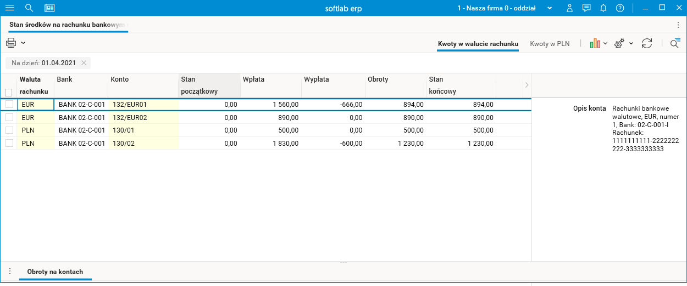Select the 130/01 account cell
The height and width of the screenshot is (286, 687).
[143, 130]
